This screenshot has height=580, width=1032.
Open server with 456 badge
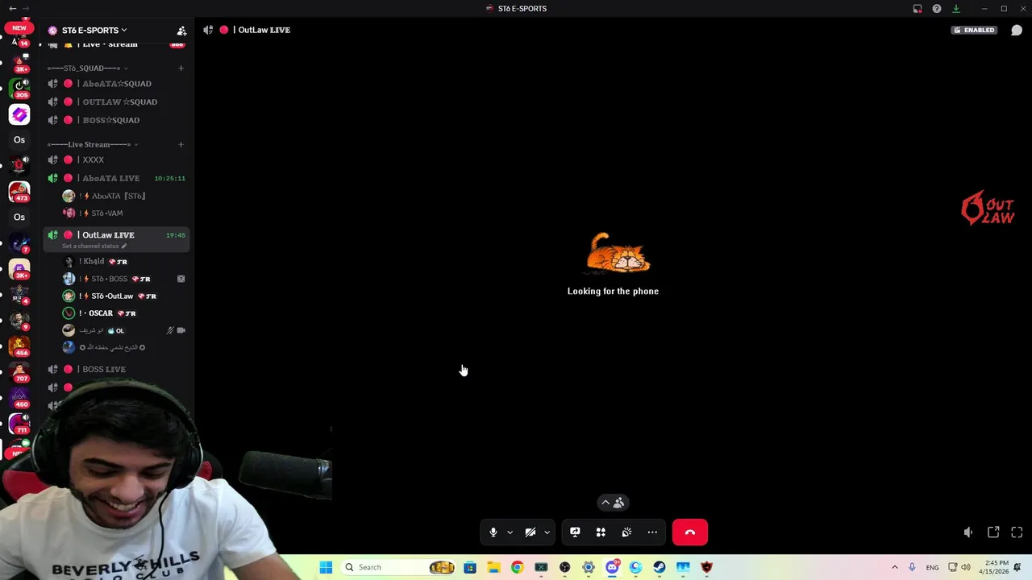pyautogui.click(x=19, y=346)
